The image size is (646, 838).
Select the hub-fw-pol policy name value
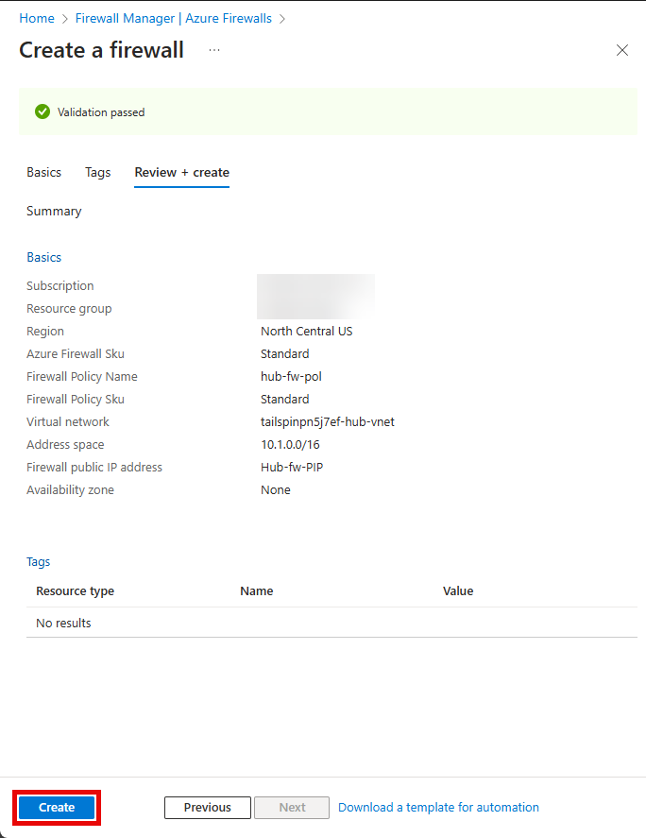[291, 377]
